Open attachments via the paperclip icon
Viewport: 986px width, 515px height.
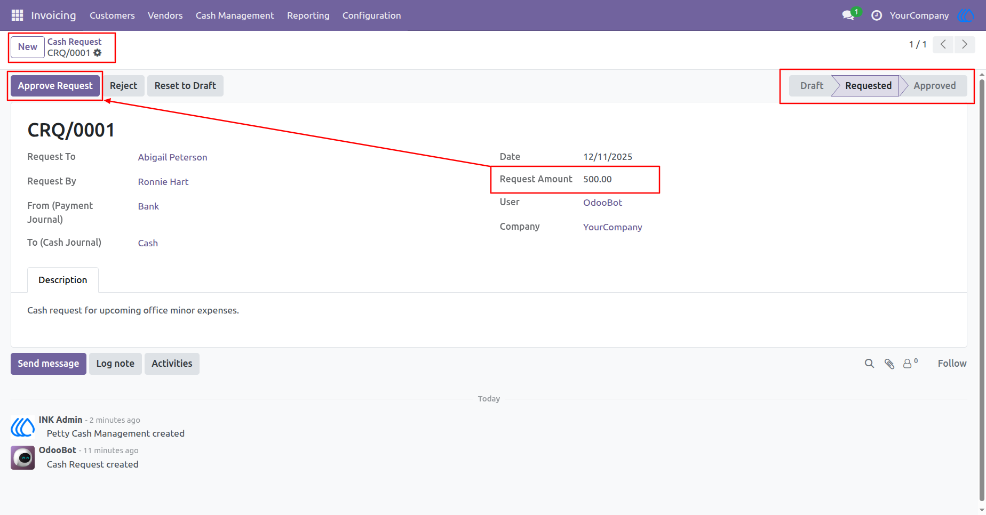(x=889, y=364)
